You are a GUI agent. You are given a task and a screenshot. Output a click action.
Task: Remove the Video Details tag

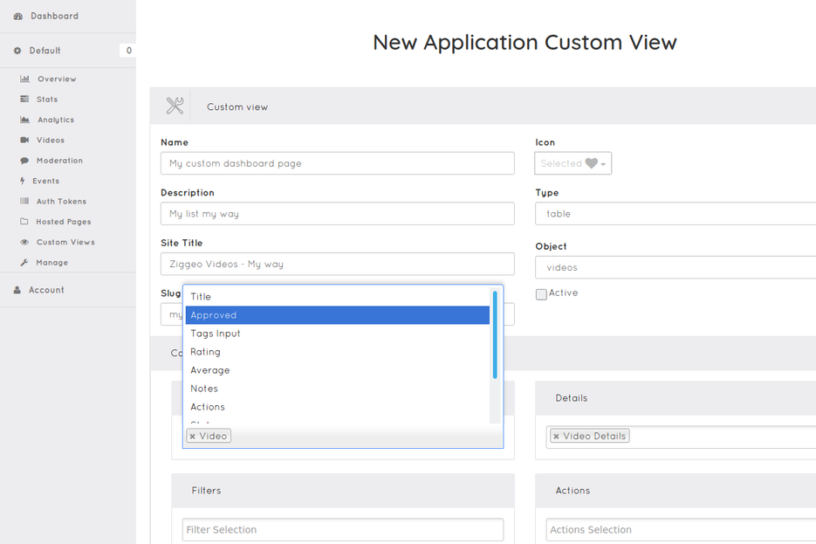click(x=556, y=437)
